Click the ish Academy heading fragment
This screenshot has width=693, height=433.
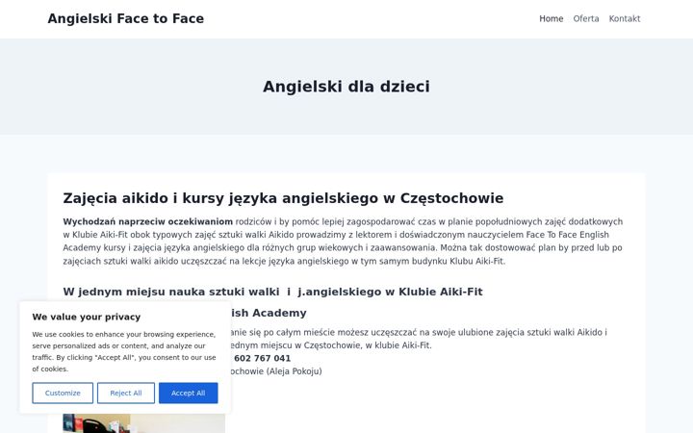pos(269,313)
